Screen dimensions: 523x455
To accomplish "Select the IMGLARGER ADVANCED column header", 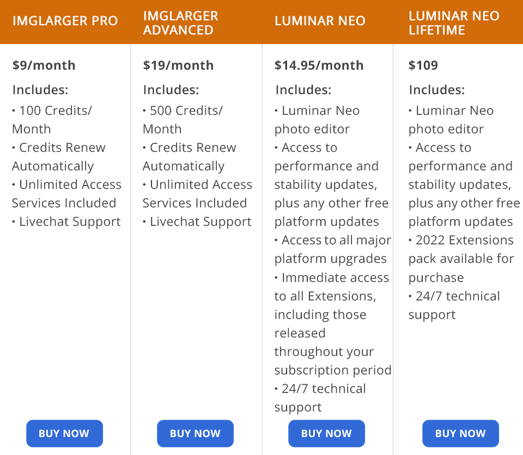I will (180, 23).
